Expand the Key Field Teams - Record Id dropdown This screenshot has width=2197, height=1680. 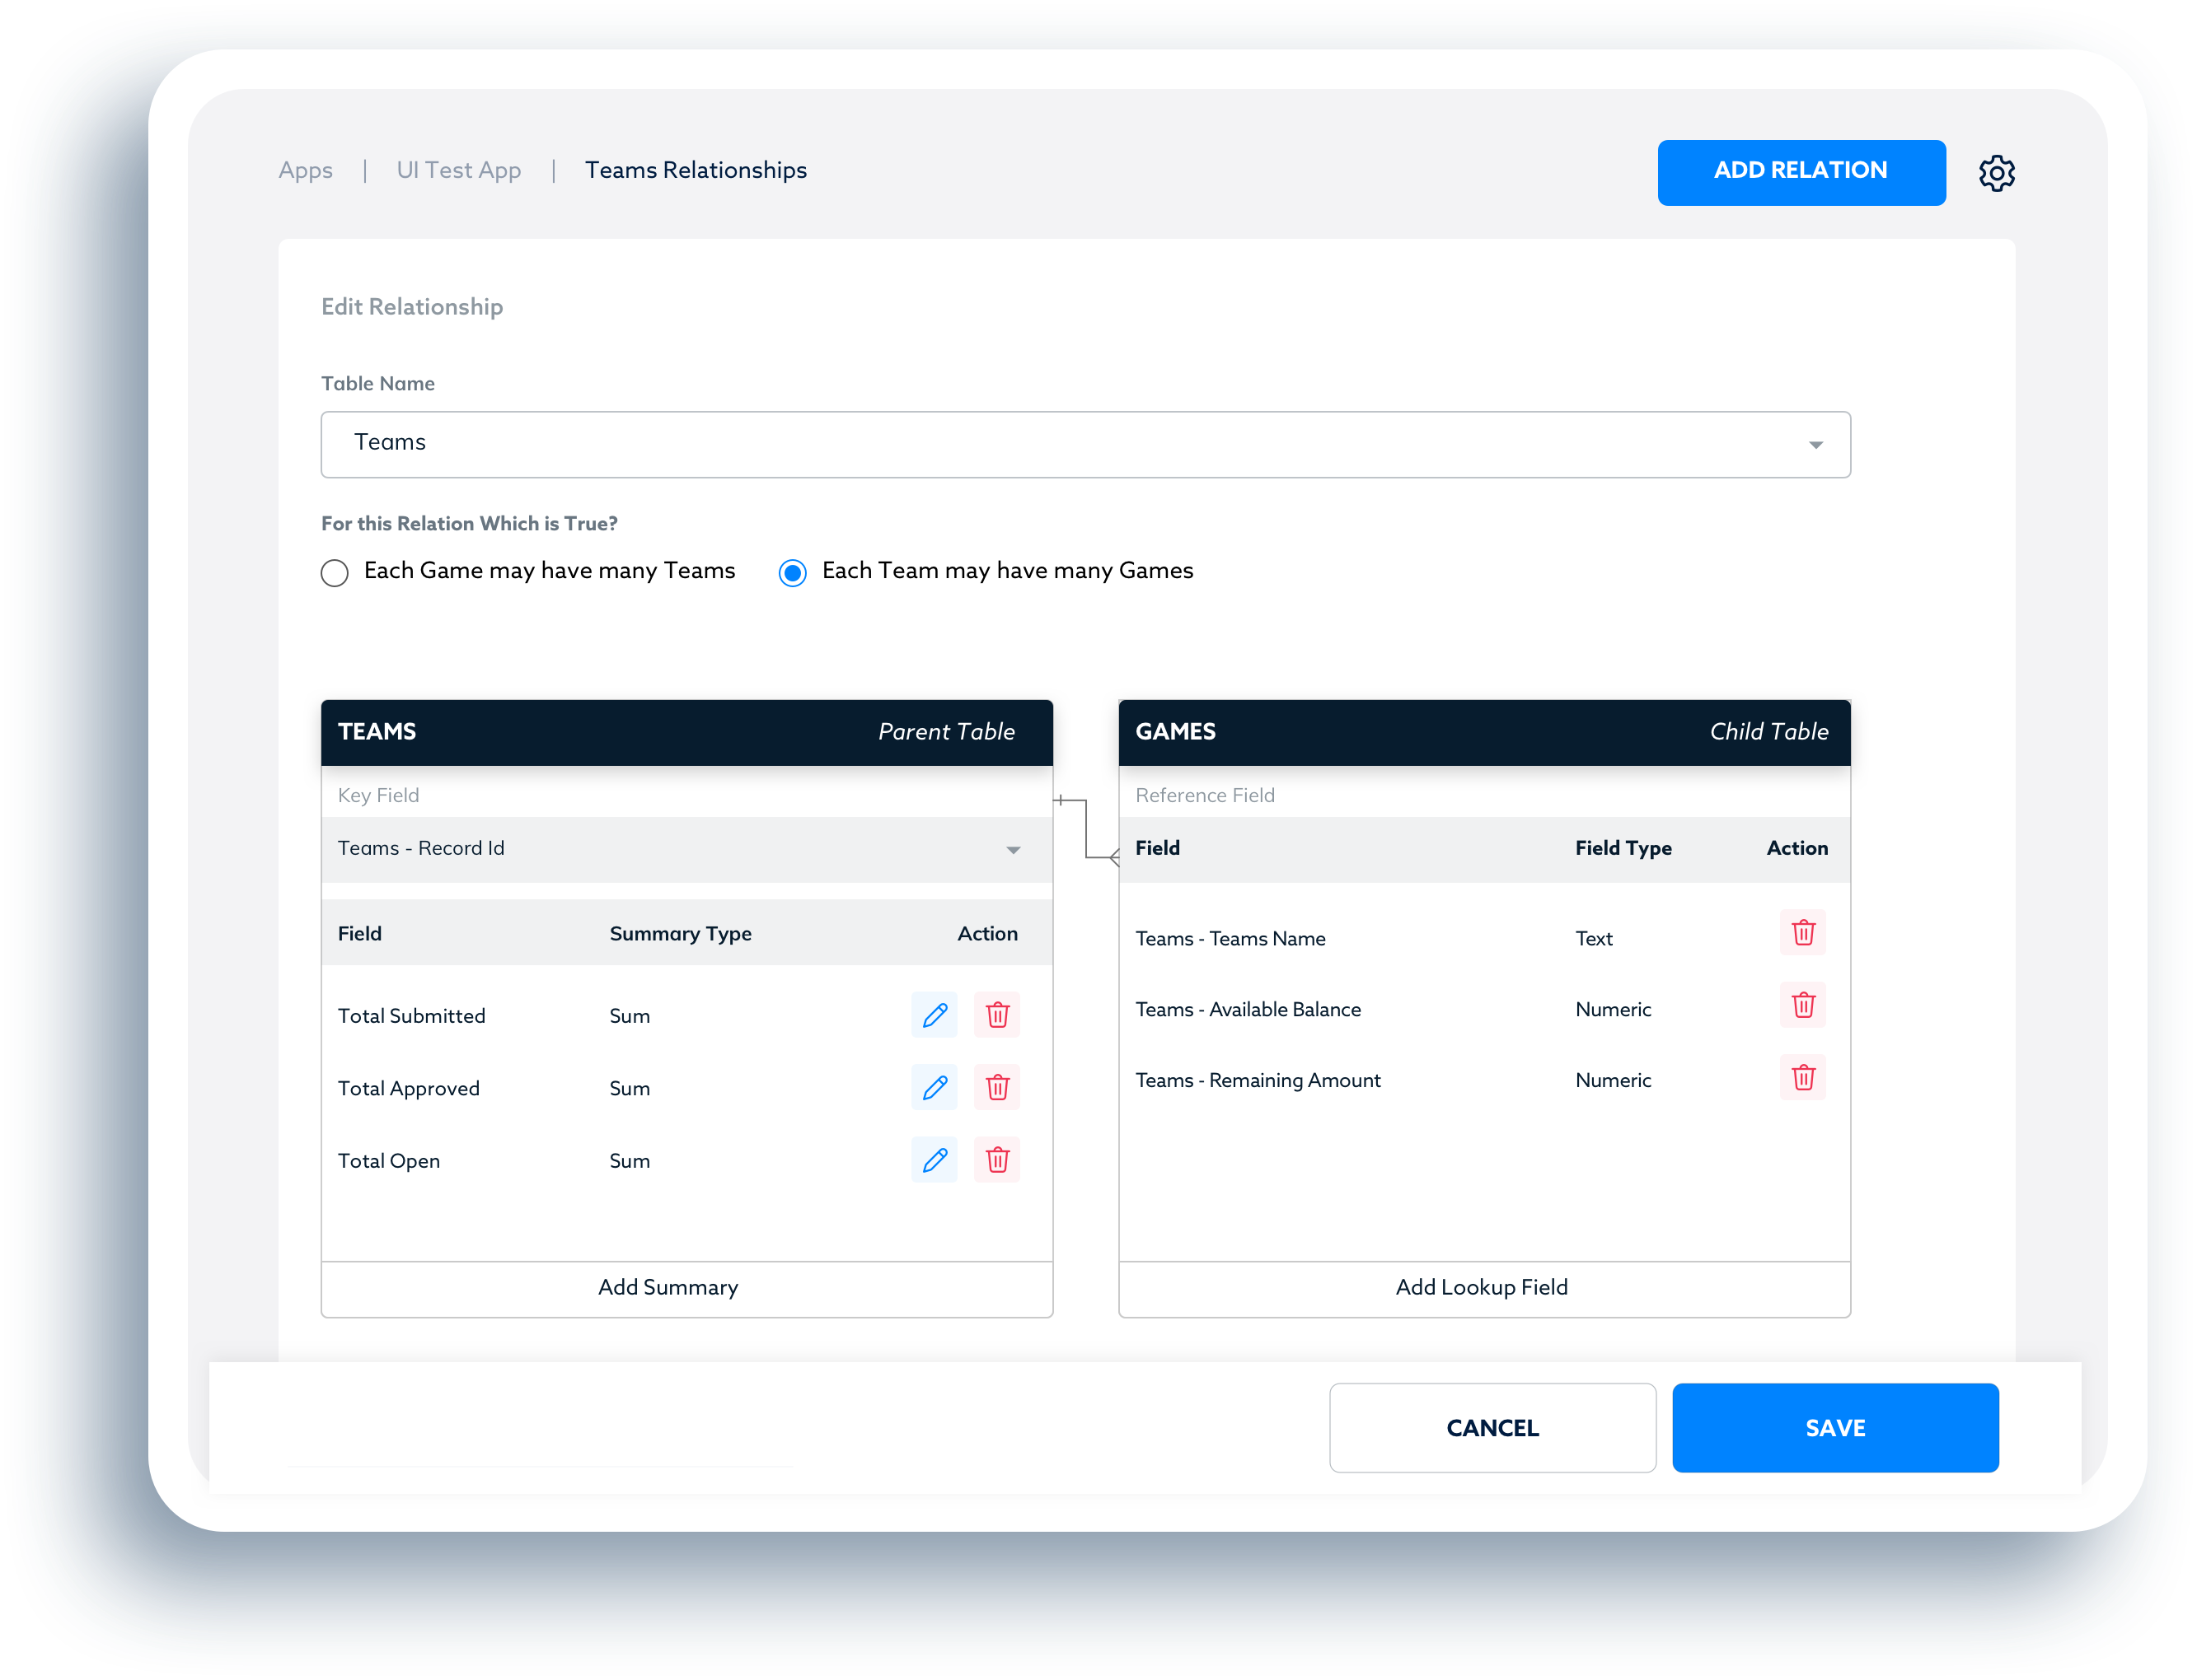click(x=686, y=849)
